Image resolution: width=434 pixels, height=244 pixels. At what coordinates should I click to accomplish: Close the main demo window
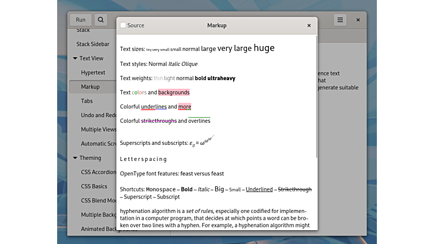358,20
